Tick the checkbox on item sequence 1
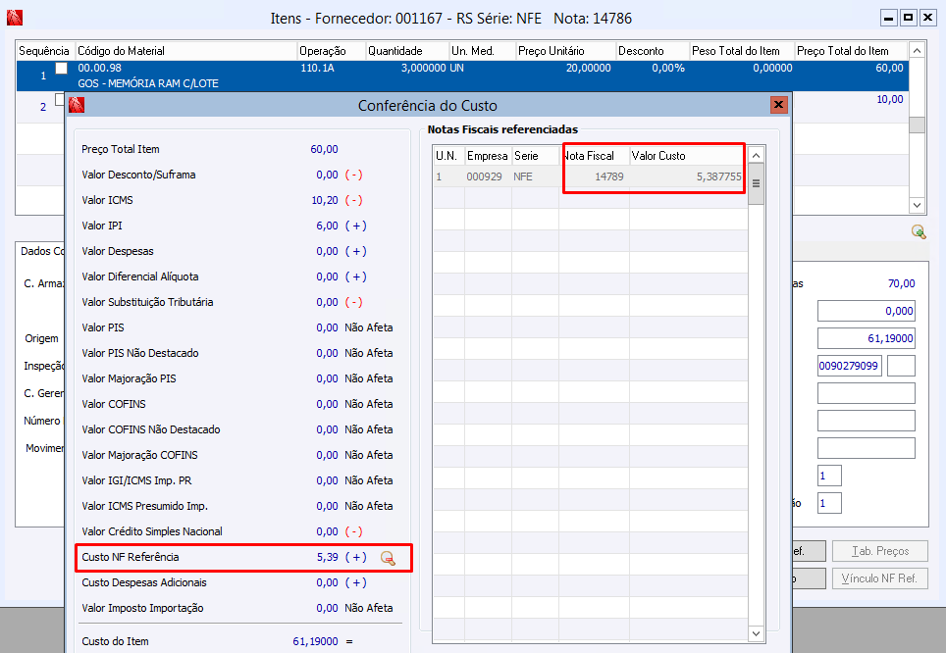946x653 pixels. [61, 68]
